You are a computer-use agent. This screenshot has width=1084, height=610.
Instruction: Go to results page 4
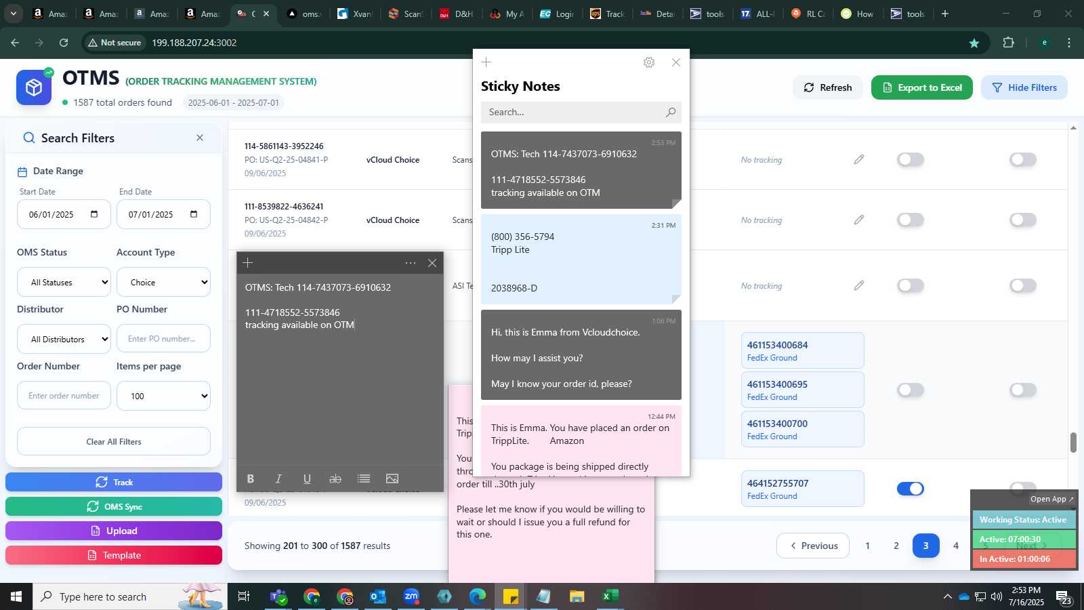[956, 546]
